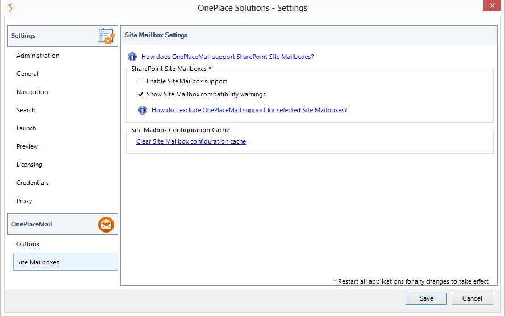505x316 pixels.
Task: Click Clear Site Mailbox configuration cache link
Action: 191,142
